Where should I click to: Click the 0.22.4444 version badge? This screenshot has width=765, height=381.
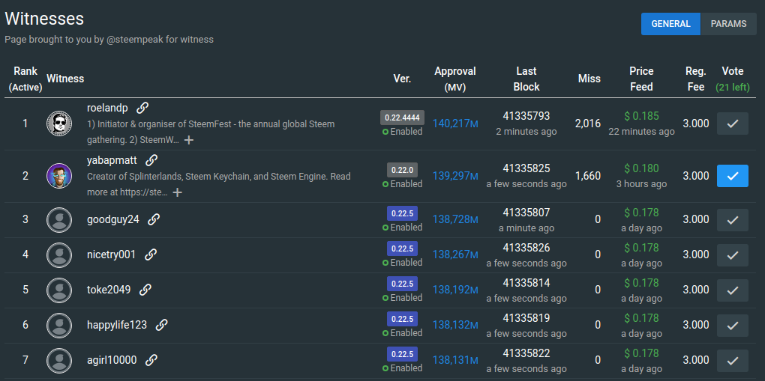(x=402, y=118)
